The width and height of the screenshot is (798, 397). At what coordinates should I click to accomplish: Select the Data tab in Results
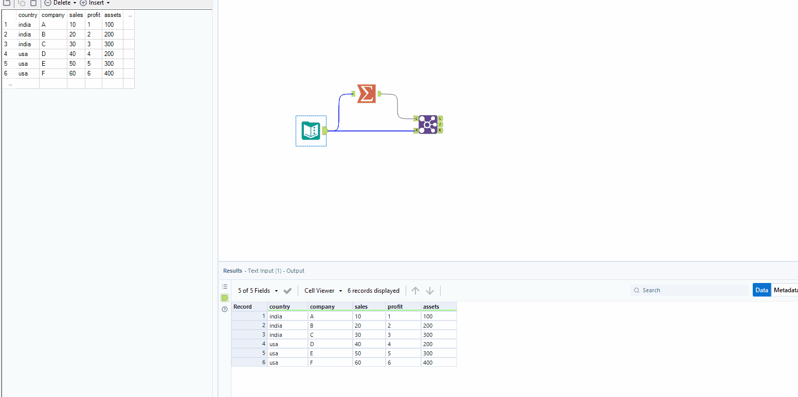pyautogui.click(x=761, y=290)
